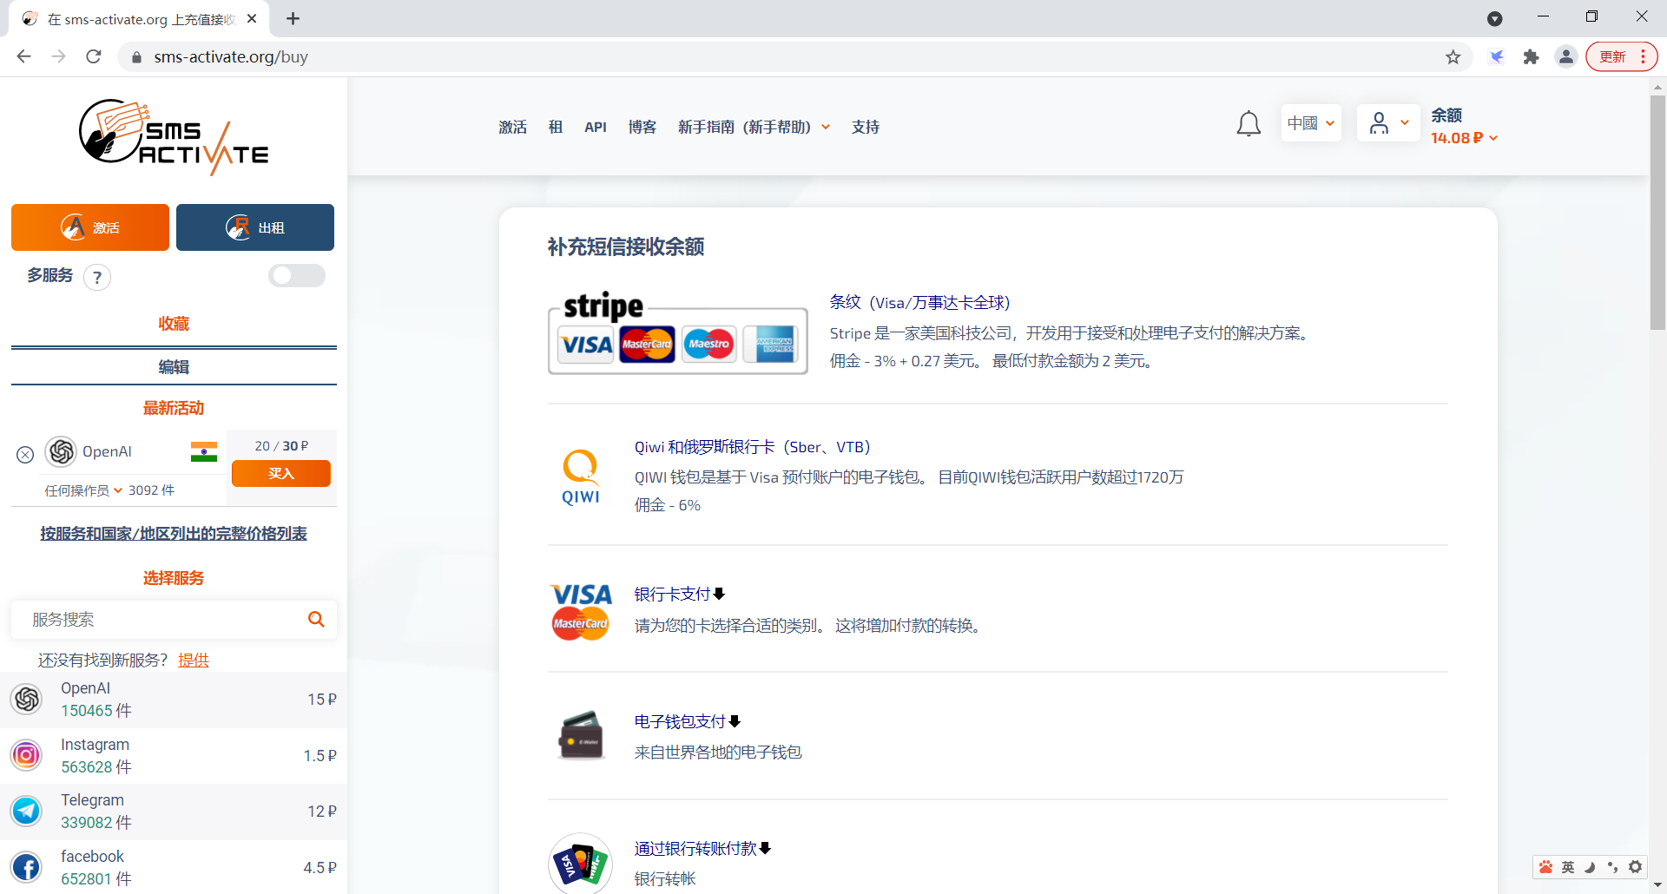Open the full price list link

[174, 533]
